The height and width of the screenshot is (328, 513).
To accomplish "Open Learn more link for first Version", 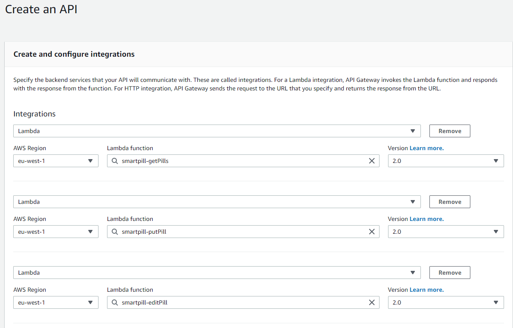I will (426, 148).
